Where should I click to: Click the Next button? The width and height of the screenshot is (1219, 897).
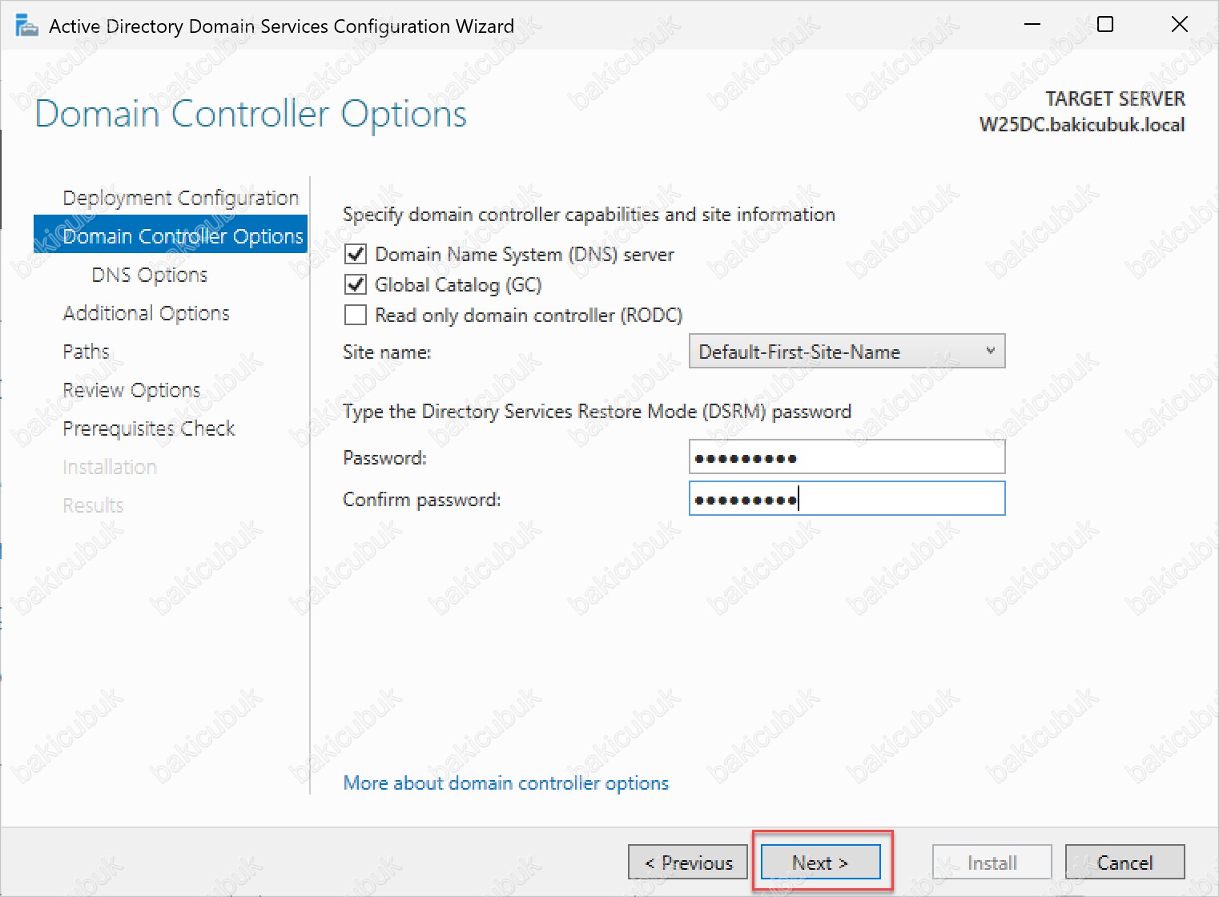[820, 863]
